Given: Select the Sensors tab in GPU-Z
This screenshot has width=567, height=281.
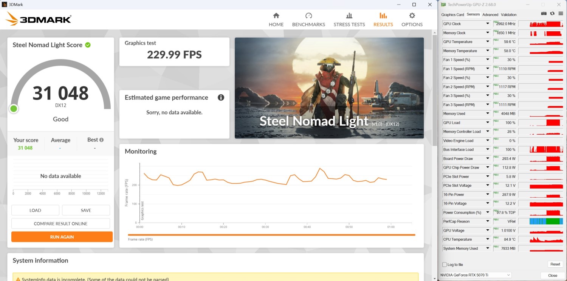Looking at the screenshot, I should click(473, 15).
